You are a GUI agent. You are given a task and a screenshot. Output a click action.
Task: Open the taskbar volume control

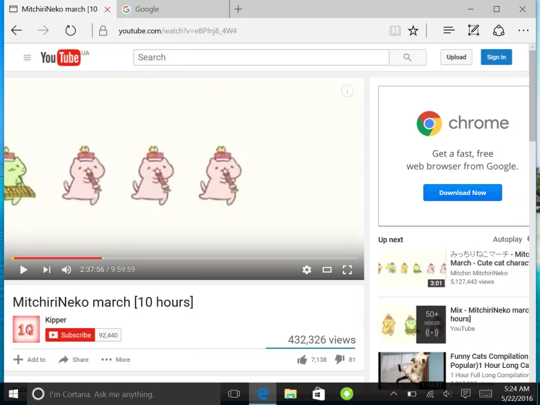448,394
